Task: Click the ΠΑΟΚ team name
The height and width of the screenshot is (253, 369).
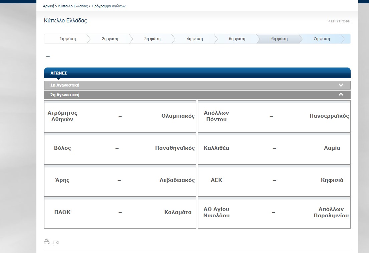Action: click(x=62, y=212)
